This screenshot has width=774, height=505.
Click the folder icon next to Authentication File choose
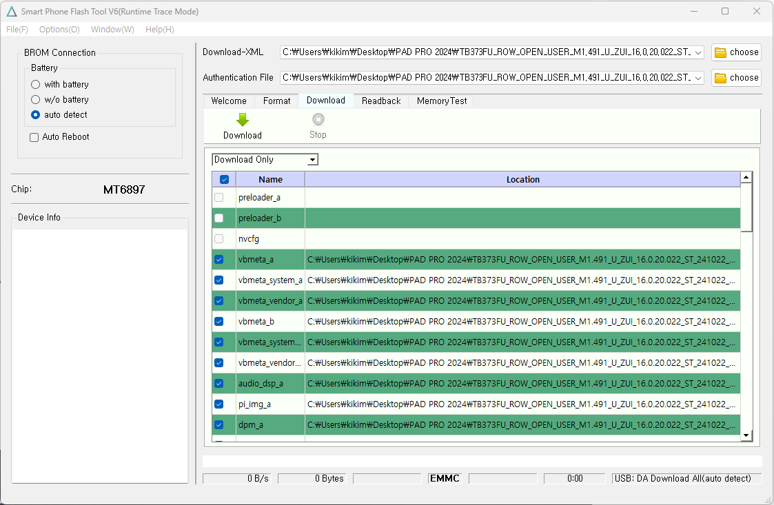coord(721,78)
